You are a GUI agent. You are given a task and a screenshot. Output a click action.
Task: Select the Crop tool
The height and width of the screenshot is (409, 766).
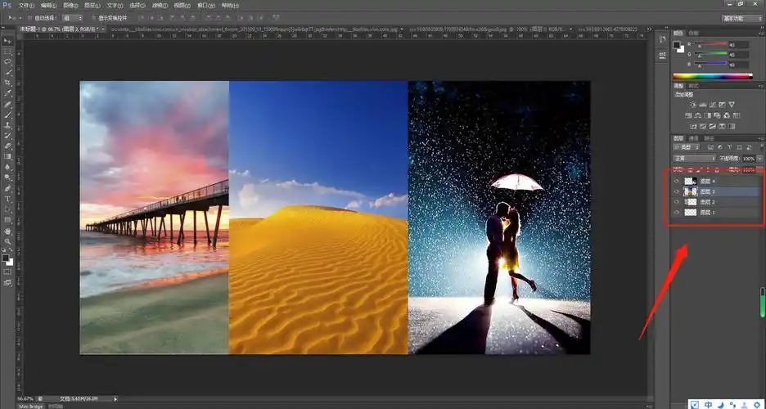8,83
